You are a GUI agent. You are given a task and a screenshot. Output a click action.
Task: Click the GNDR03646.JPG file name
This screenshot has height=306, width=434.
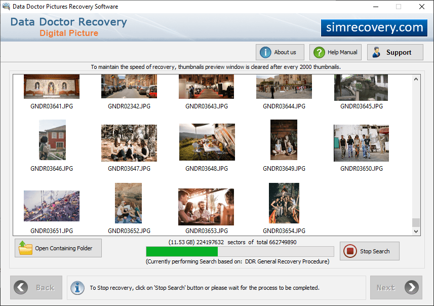coord(52,169)
